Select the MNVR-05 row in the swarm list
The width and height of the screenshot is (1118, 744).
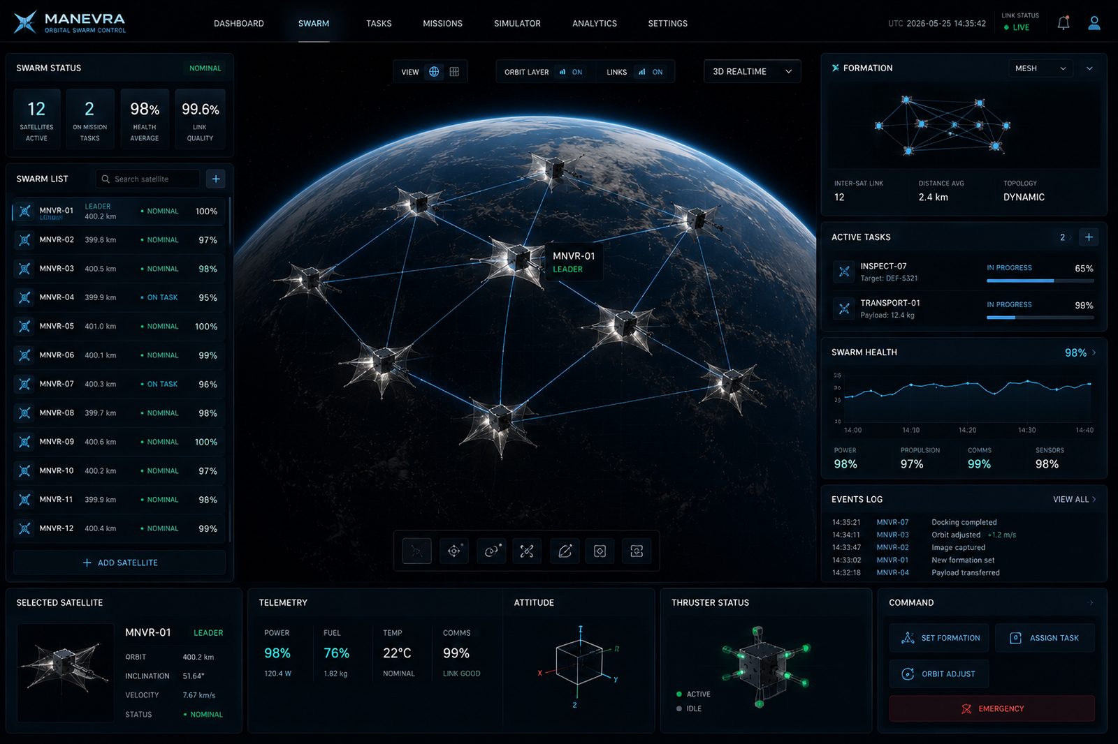(119, 327)
